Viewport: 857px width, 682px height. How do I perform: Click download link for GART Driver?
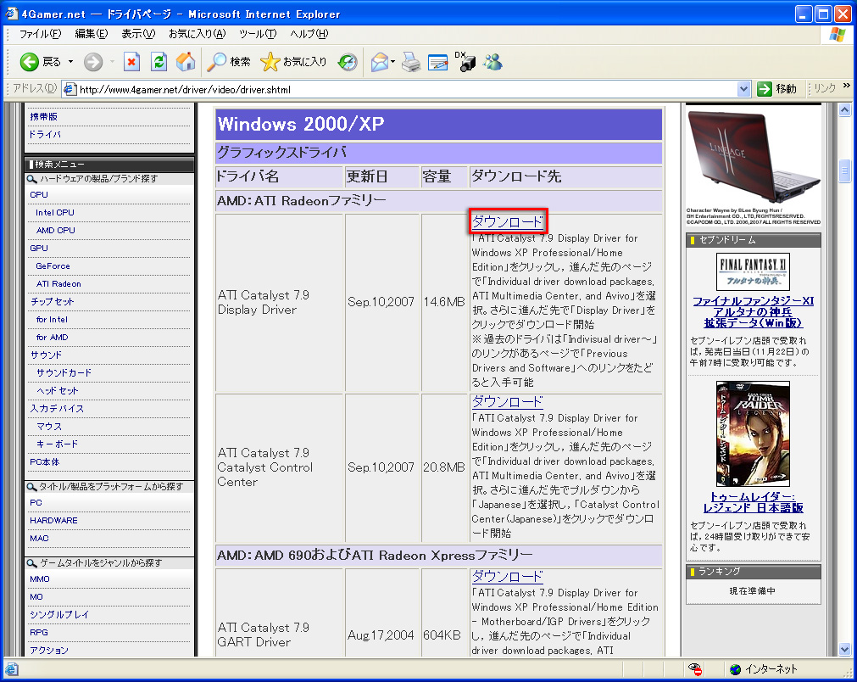508,576
